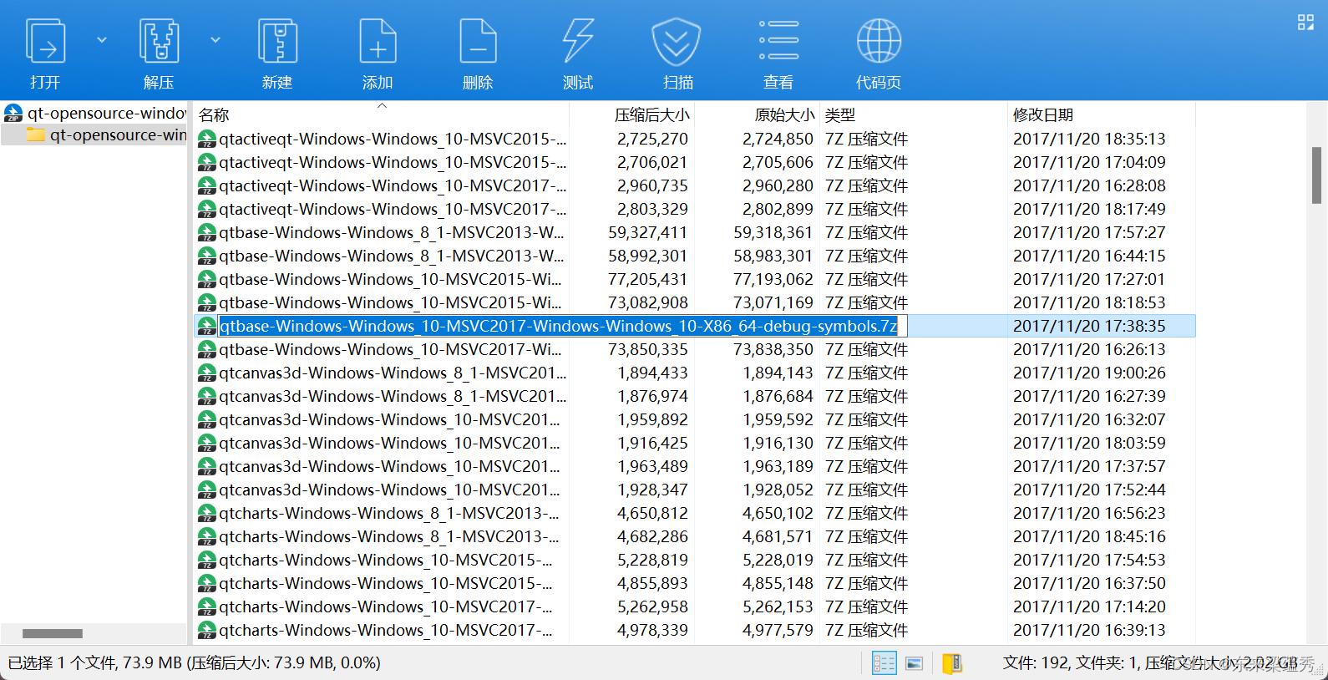This screenshot has width=1328, height=680.
Task: Switch to thumbnail view in status bar
Action: pos(915,663)
